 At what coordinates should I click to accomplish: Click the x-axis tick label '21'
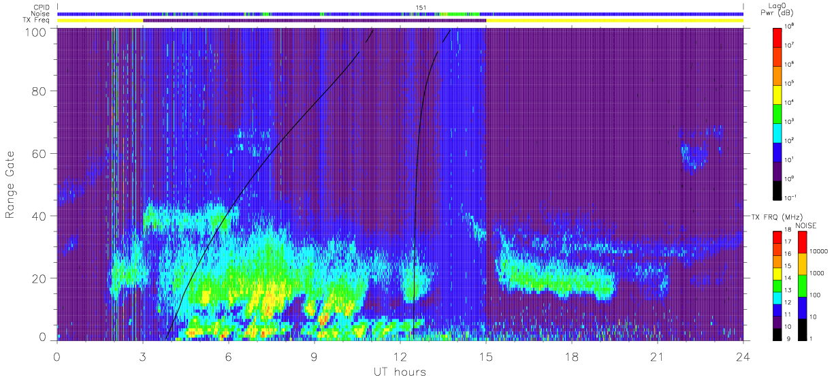(658, 357)
